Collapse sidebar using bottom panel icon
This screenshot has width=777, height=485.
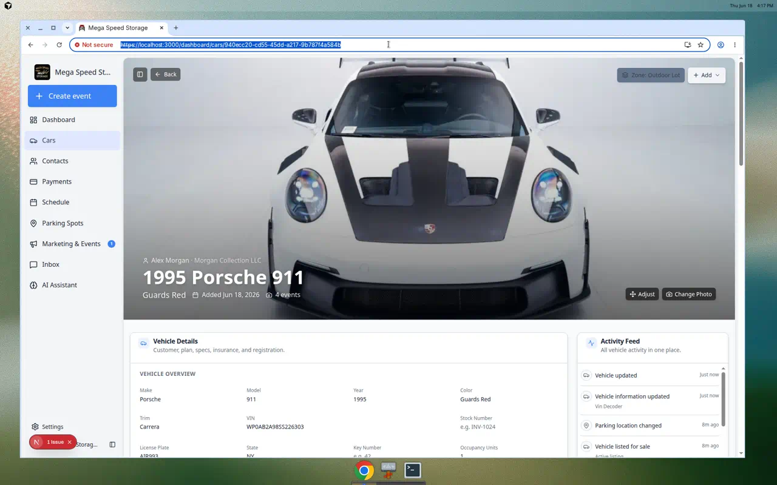(x=112, y=444)
